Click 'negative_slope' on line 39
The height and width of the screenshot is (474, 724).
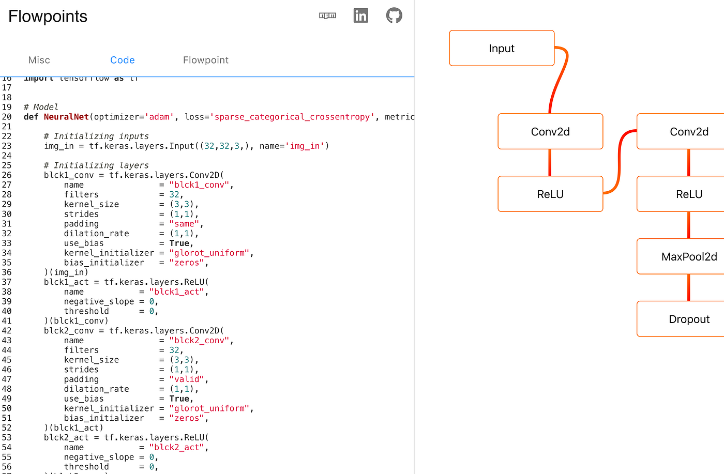99,302
